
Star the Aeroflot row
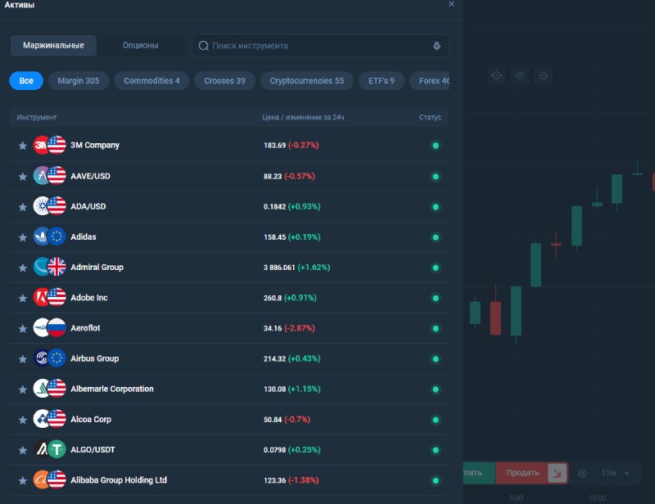coord(23,329)
